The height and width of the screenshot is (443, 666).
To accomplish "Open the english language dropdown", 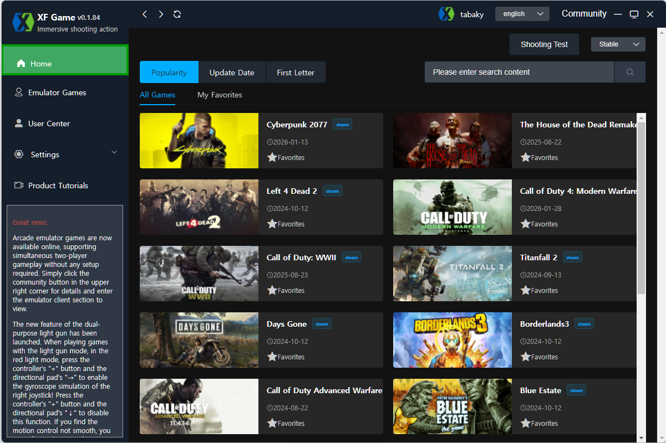I will pos(522,14).
